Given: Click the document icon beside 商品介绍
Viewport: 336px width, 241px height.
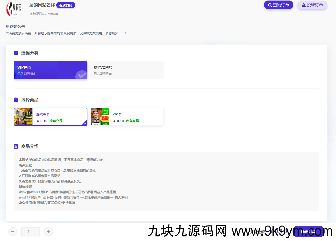Looking at the screenshot, I should pyautogui.click(x=16, y=147).
